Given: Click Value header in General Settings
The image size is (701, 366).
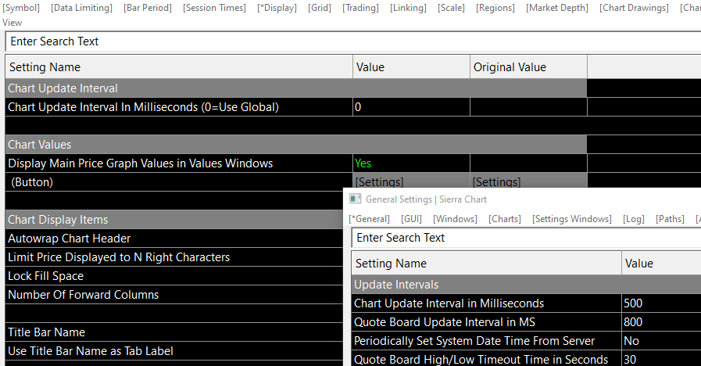Looking at the screenshot, I should click(661, 264).
